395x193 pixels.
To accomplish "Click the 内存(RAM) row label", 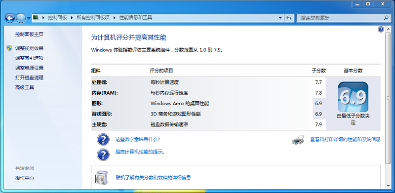I will (105, 93).
